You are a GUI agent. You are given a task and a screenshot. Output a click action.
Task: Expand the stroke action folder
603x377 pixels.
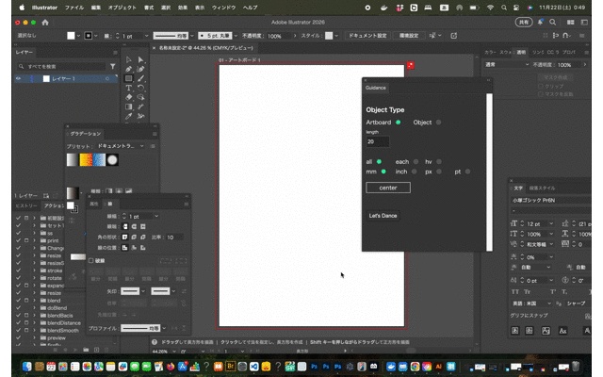point(34,270)
